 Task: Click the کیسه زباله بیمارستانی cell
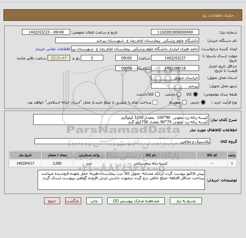151,163
